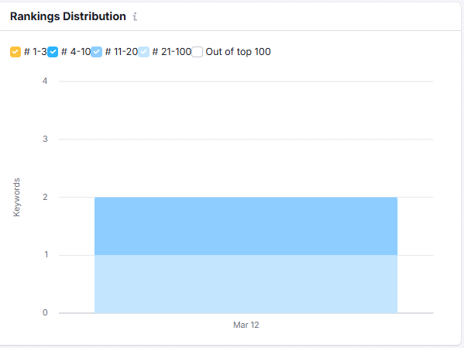Click the vertical Keywords axis label
The height and width of the screenshot is (348, 464).
(16, 197)
